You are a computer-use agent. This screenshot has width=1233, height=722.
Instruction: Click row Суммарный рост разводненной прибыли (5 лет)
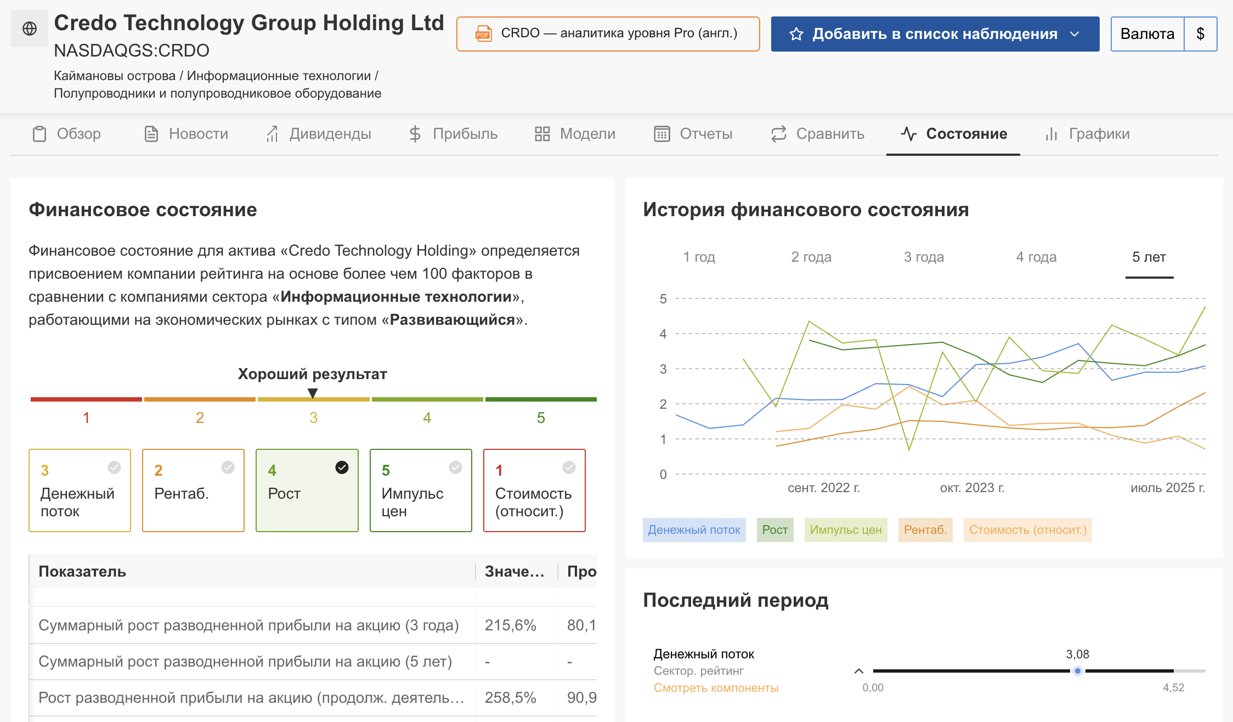[x=313, y=662]
